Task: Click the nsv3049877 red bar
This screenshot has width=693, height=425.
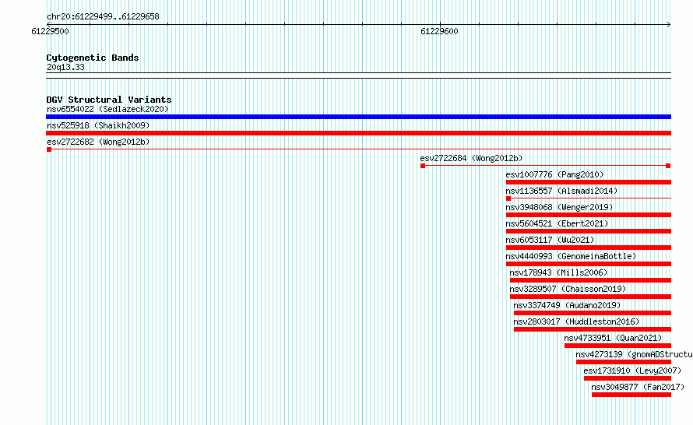Action: [x=631, y=395]
